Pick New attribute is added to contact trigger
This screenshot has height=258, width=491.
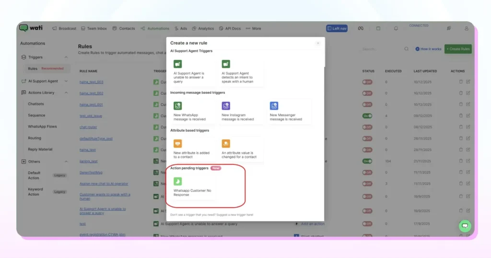coord(192,149)
